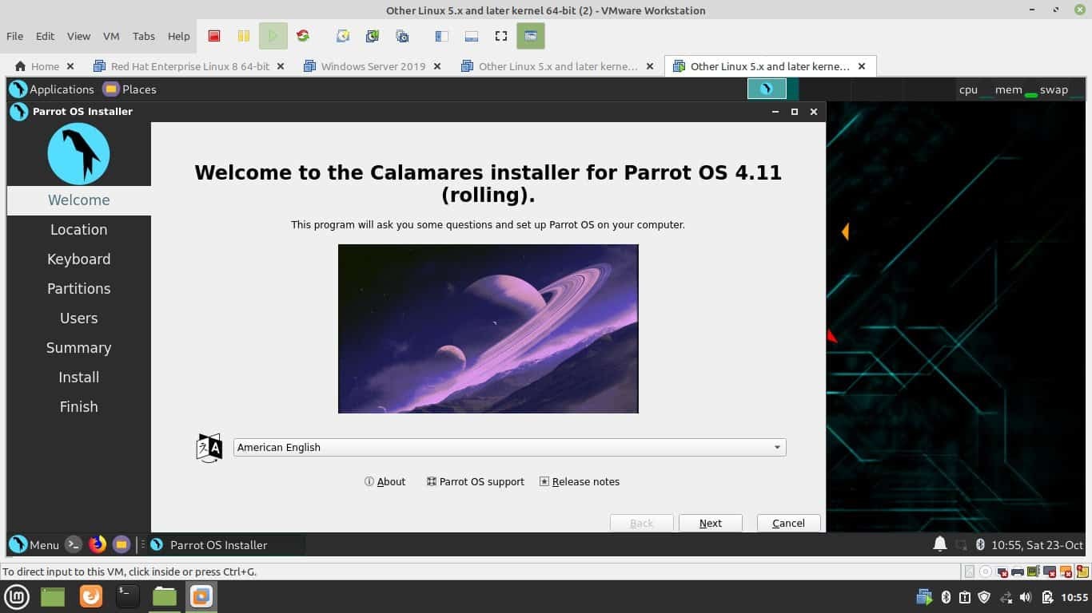
Task: Click the language translation icon beside the combo box
Action: point(209,448)
